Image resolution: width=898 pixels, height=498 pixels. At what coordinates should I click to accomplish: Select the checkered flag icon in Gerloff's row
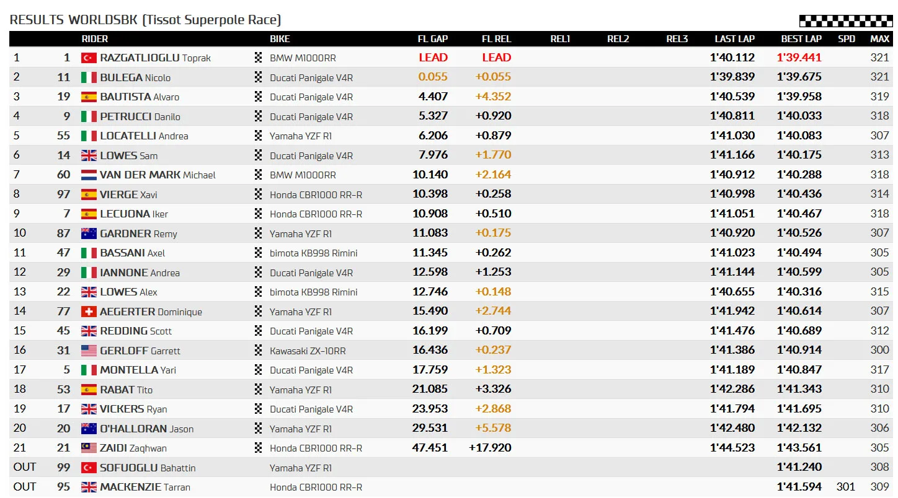[x=259, y=351]
